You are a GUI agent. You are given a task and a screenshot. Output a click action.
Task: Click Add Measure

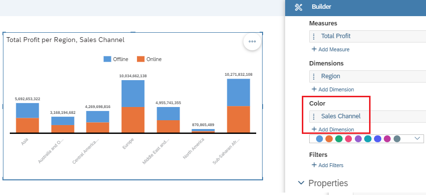coord(330,49)
